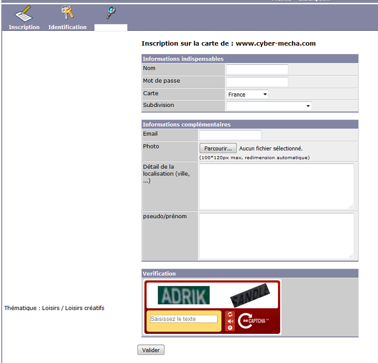This screenshot has width=378, height=363.
Task: Click the Identification keys icon
Action: point(67,12)
